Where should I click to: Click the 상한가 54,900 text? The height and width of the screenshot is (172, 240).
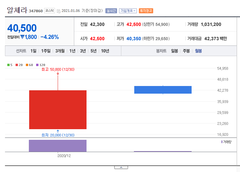[156, 24]
